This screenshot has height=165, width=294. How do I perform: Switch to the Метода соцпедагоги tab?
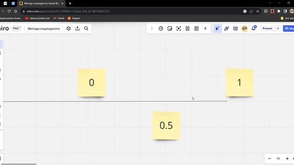pos(42,3)
